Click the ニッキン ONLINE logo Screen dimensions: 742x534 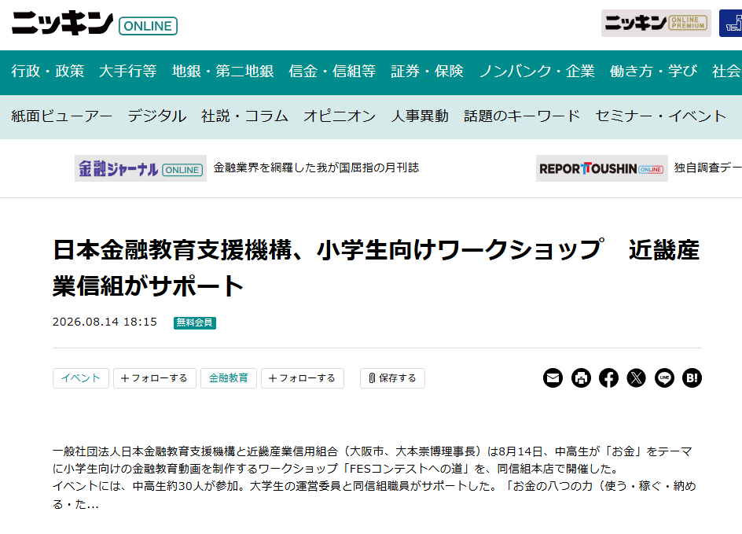(94, 24)
